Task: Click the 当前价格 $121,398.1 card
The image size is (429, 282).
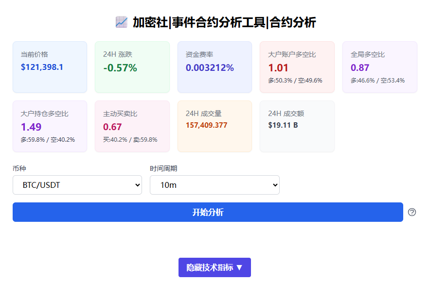Action: click(50, 67)
